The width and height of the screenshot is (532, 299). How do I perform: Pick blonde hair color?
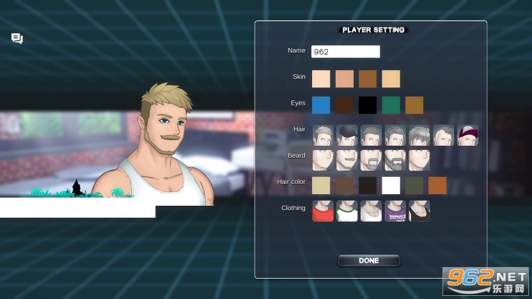321,185
